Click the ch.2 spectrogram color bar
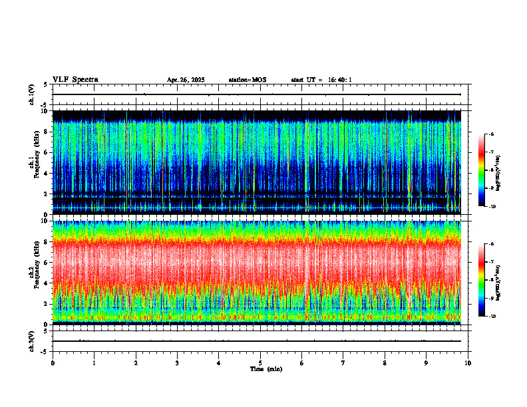The image size is (527, 407). (x=481, y=280)
